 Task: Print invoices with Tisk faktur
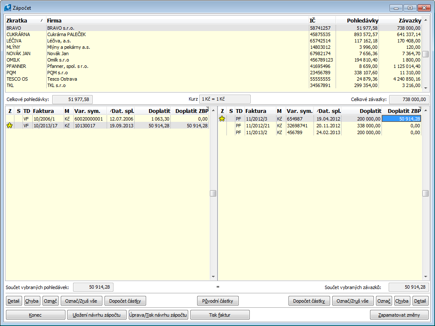pos(220,315)
